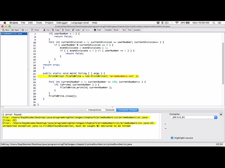Open the Tools menu
Screen dimensions: 225x168
39,23
